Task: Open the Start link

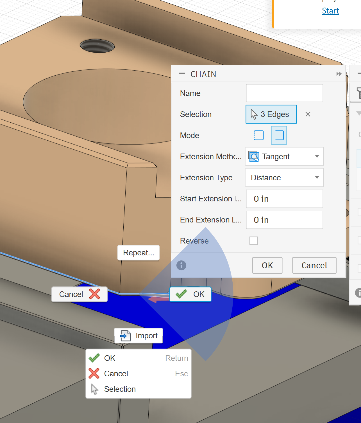Action: (330, 11)
